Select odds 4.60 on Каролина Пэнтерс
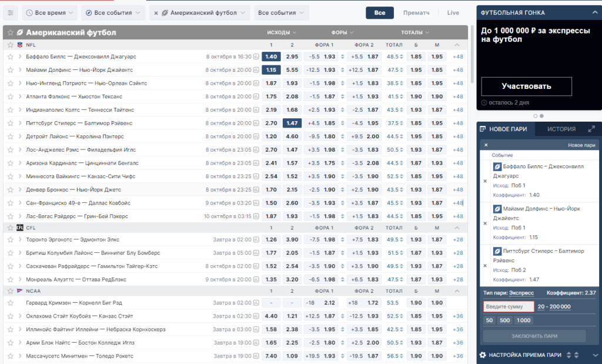 pyautogui.click(x=292, y=136)
